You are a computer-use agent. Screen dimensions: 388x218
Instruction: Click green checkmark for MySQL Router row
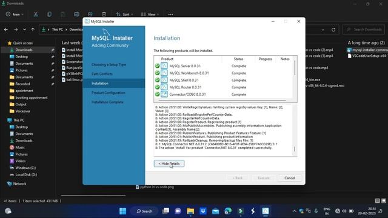[157, 87]
